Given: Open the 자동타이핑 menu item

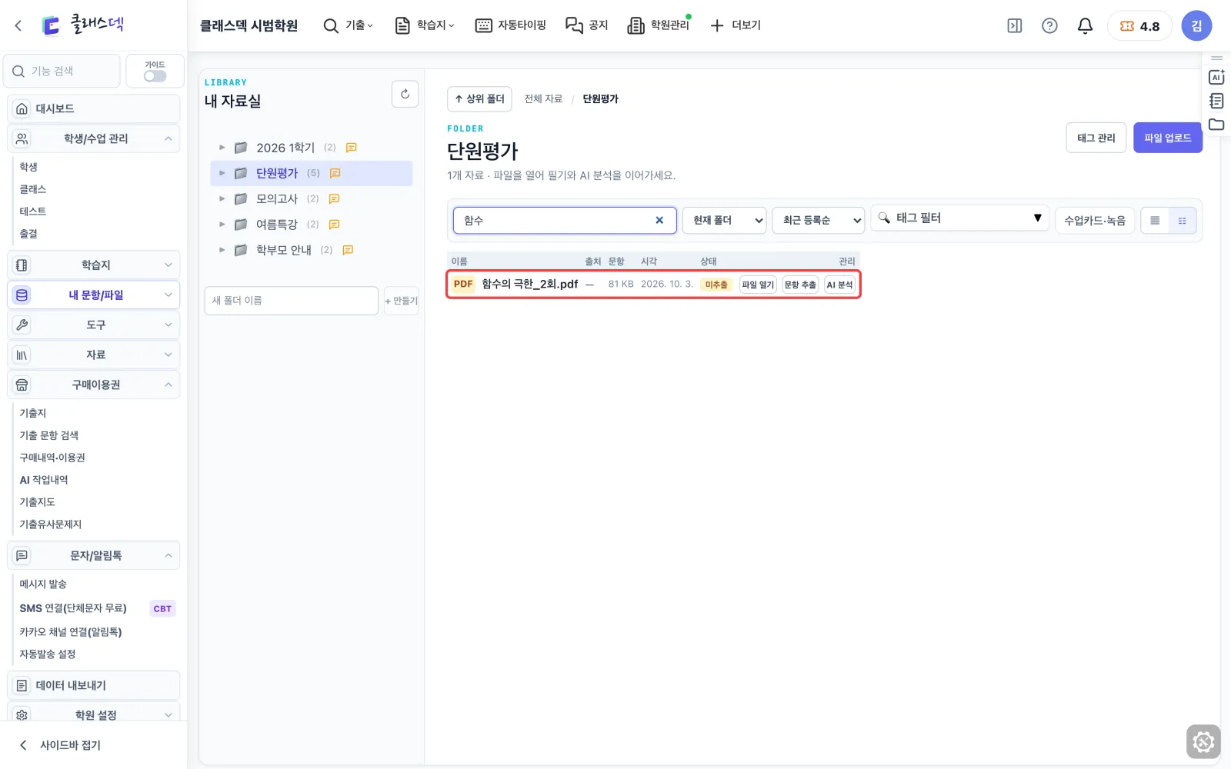Looking at the screenshot, I should tap(511, 26).
